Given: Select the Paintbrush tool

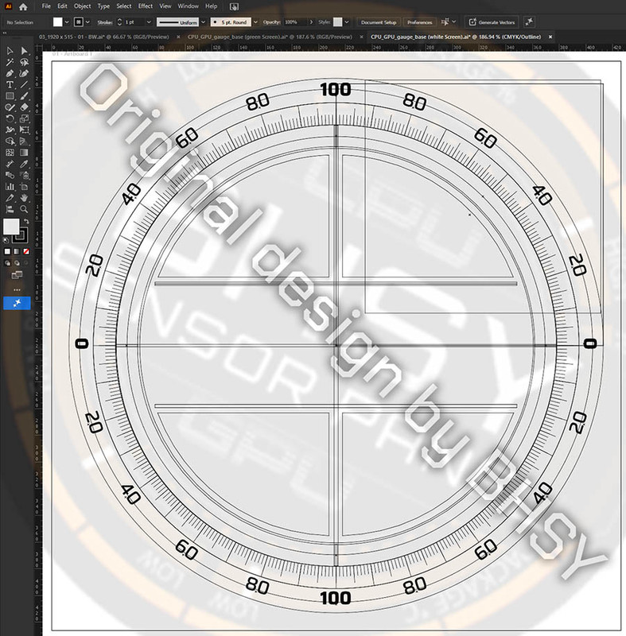Looking at the screenshot, I should tap(25, 96).
